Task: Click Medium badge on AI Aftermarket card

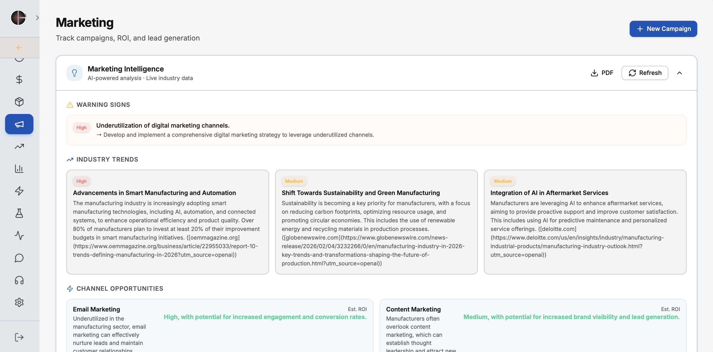Action: (503, 181)
